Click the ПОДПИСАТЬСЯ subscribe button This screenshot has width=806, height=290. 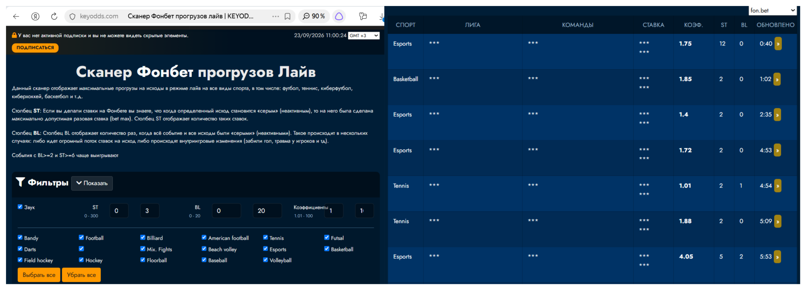click(35, 48)
